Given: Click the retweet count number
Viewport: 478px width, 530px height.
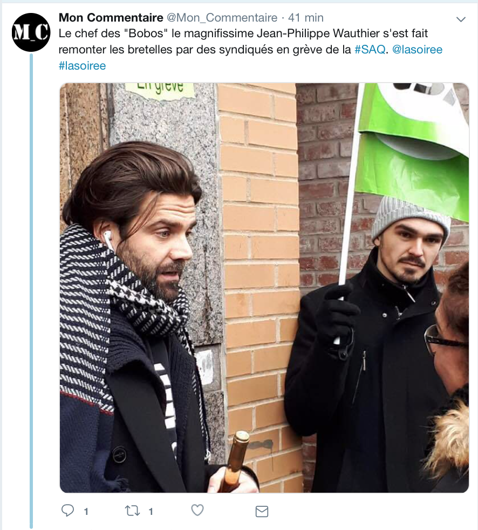Looking at the screenshot, I should click(151, 512).
